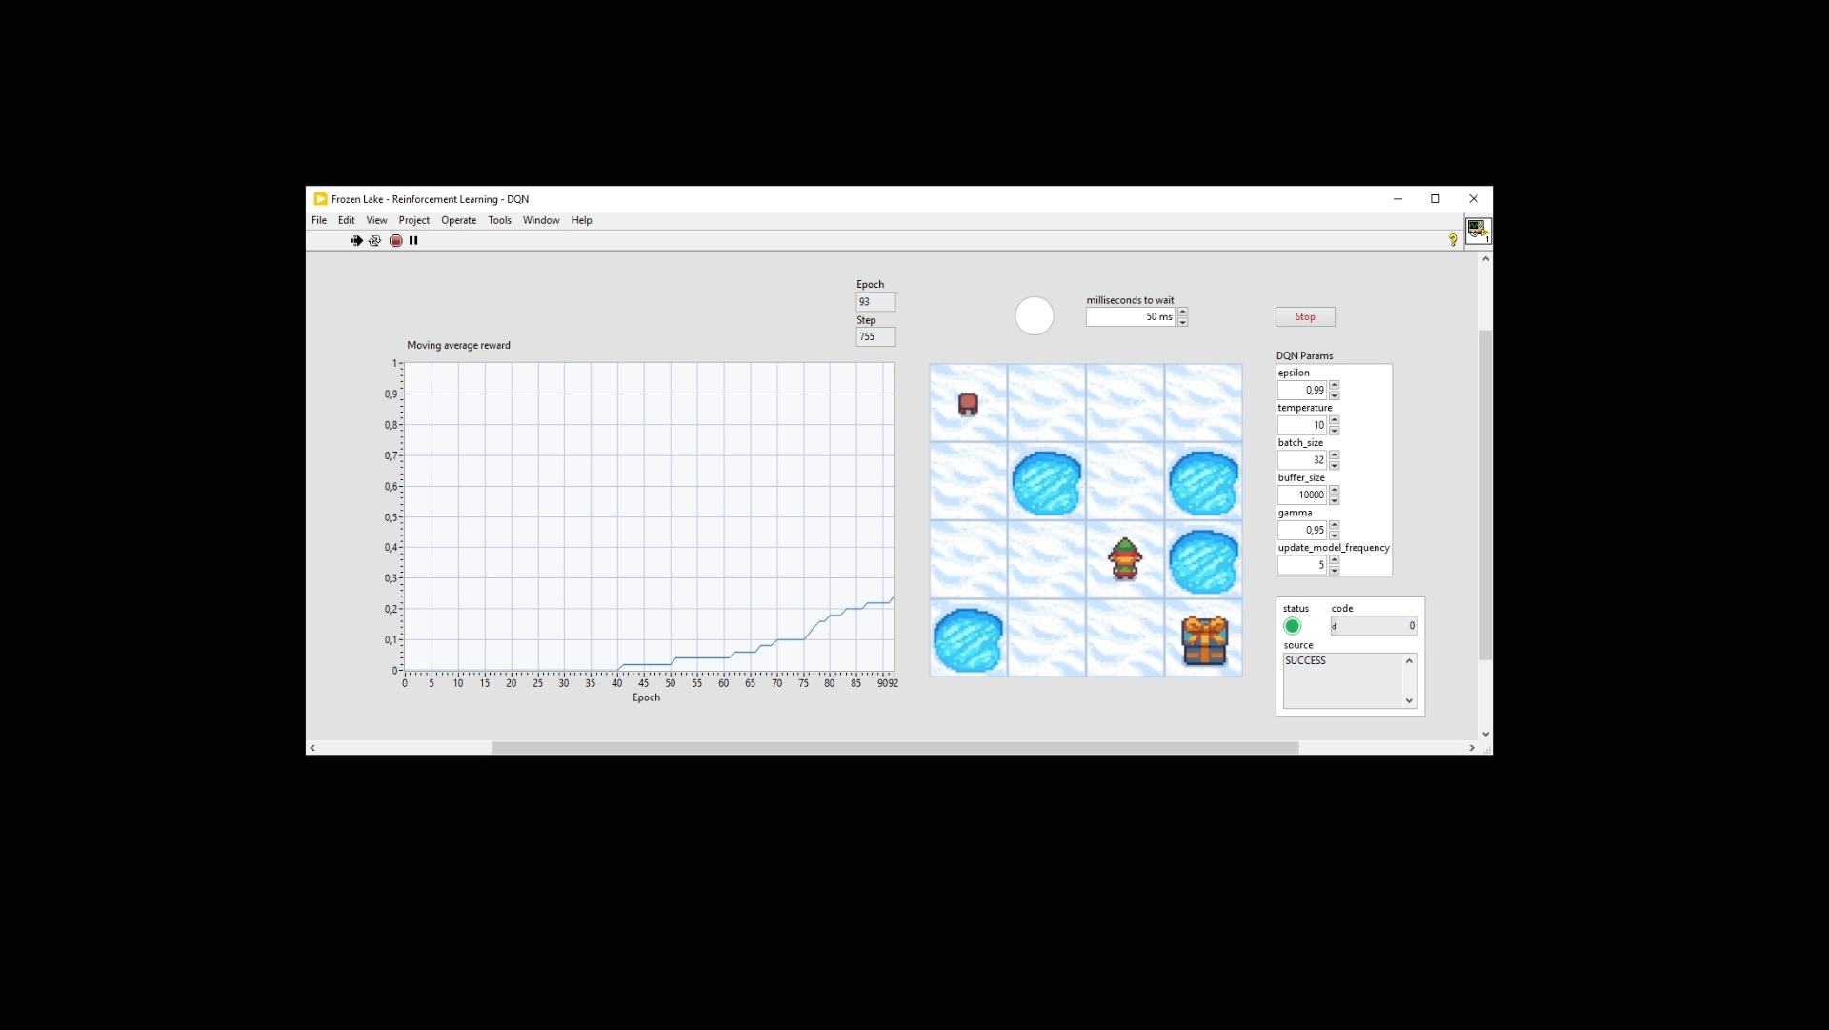Decrease gamma value using stepper
Image resolution: width=1829 pixels, height=1030 pixels.
tap(1334, 534)
